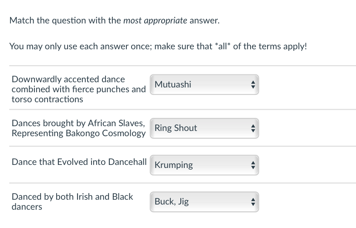Click the emphasized "*all*" word
356x228 pixels.
[223, 46]
